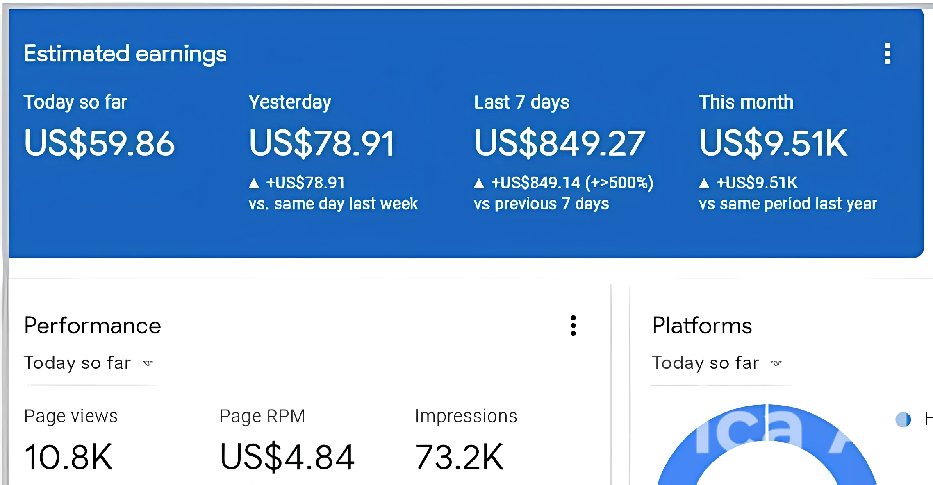Click the Impressions 73.2K metric

click(459, 457)
